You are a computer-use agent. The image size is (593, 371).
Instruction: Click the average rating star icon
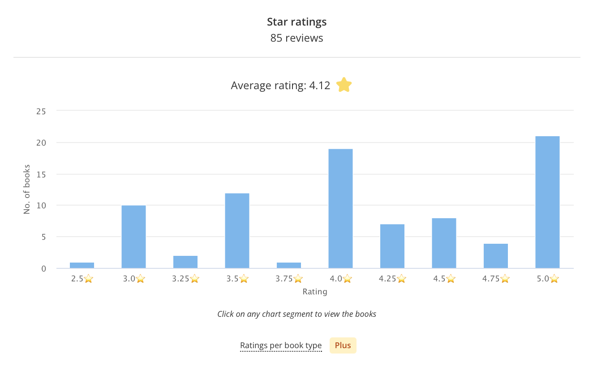344,85
